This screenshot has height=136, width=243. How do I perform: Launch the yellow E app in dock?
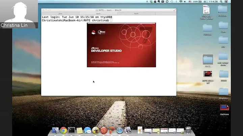click(96, 130)
